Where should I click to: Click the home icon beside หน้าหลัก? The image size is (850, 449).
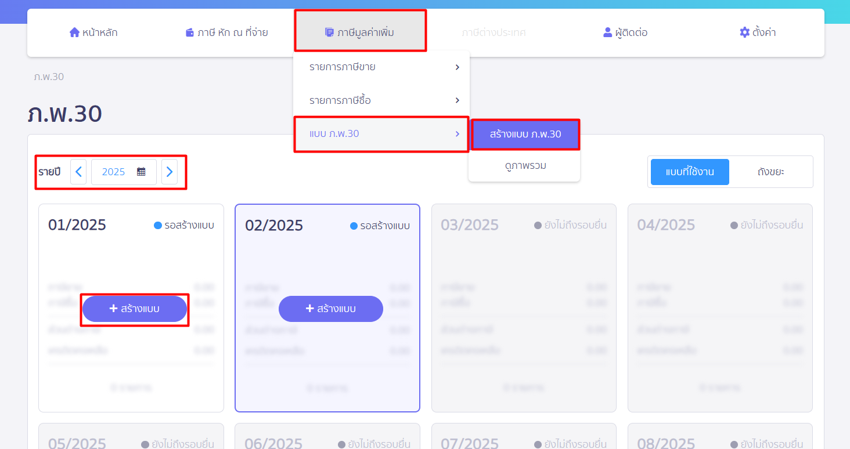(x=74, y=32)
